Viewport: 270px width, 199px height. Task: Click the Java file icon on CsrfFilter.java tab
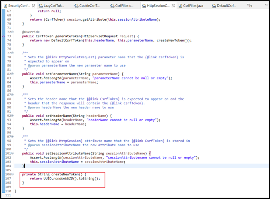[180, 6]
